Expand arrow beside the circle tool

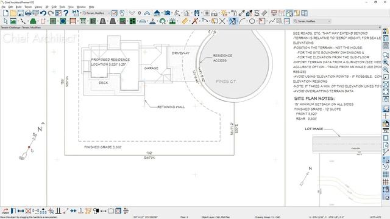coord(257,21)
